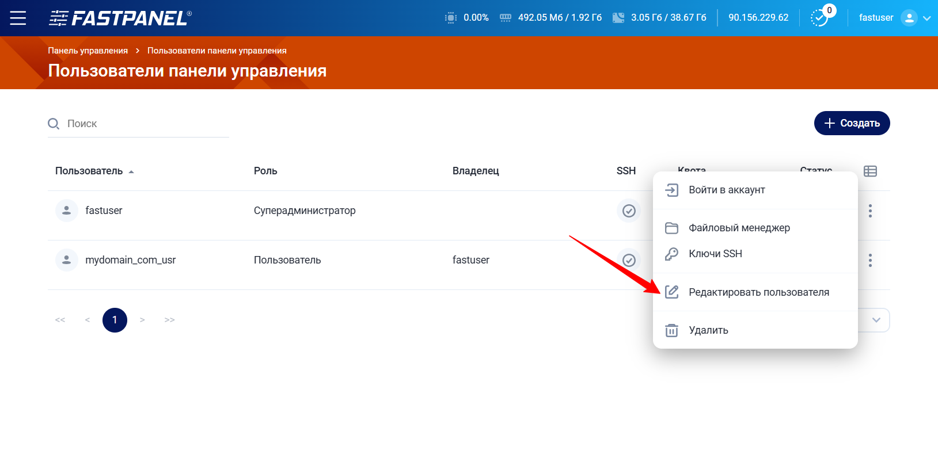Open the hamburger main menu
Screen dimensions: 938x462
(x=18, y=18)
